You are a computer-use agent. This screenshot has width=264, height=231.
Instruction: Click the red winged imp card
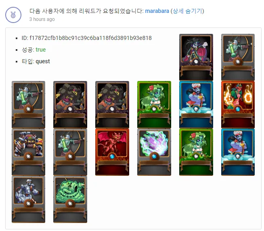(112, 152)
